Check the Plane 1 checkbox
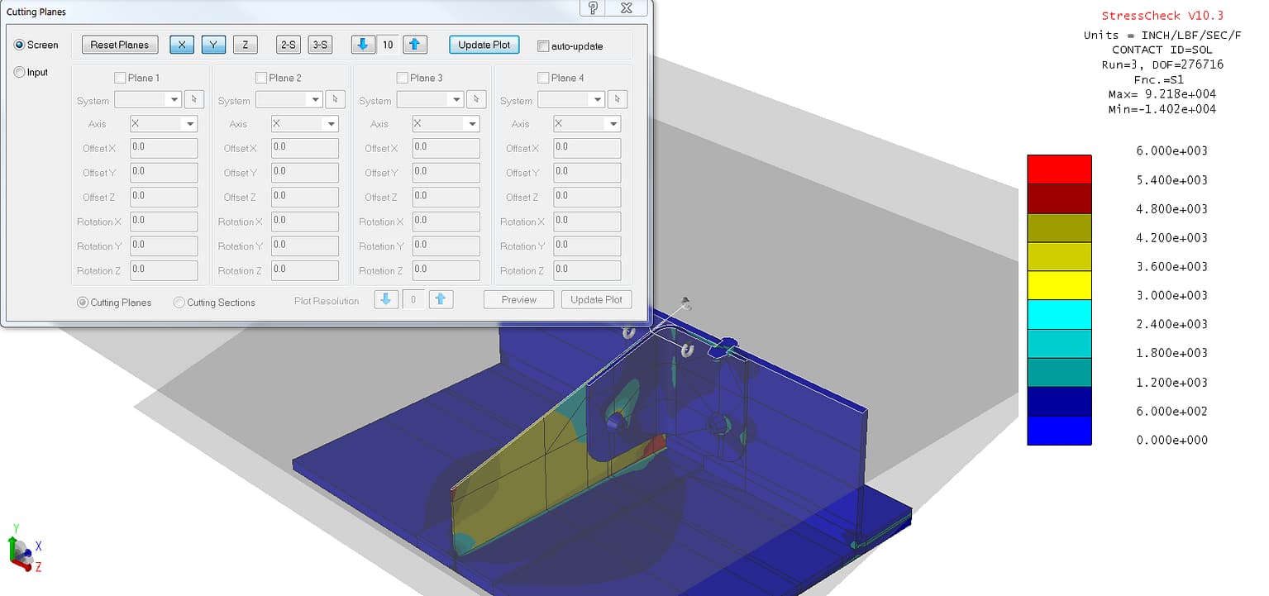1269x596 pixels. coord(119,77)
